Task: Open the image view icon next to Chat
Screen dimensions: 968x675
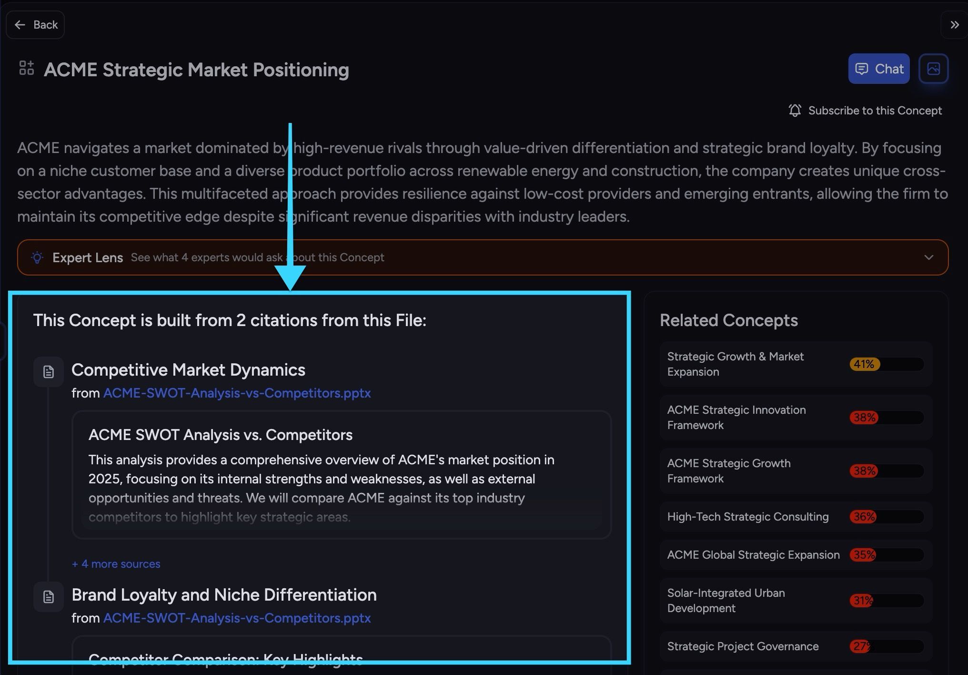Action: (x=933, y=69)
